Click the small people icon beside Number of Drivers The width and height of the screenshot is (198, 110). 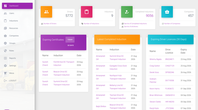[x=42, y=24]
